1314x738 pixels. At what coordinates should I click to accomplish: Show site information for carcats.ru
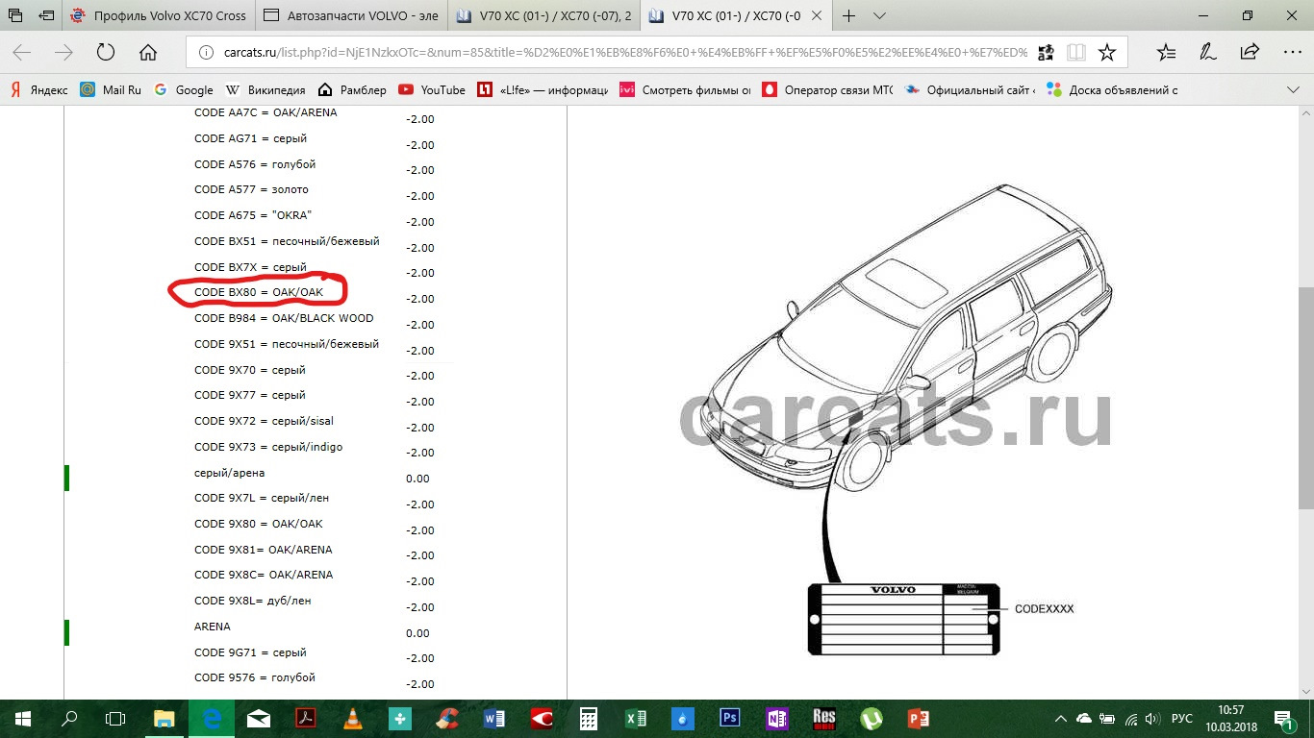point(205,53)
